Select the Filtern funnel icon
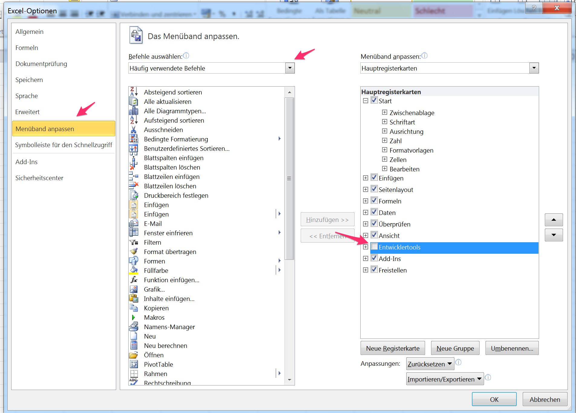This screenshot has width=576, height=413. tap(133, 243)
